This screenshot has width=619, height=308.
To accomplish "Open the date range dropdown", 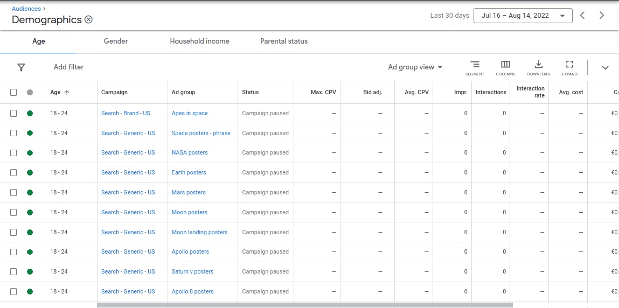I will [x=523, y=16].
